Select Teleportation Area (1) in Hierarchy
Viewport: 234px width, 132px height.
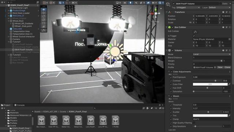pos(22,34)
